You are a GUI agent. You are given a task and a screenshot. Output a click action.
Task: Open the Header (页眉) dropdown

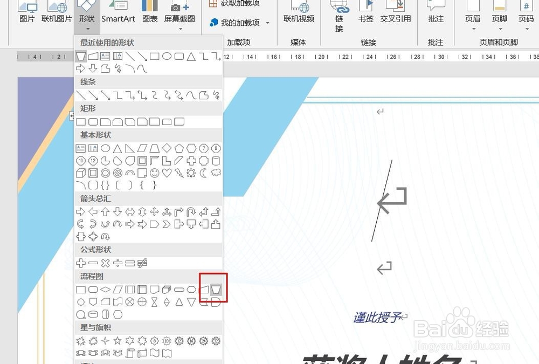473,15
